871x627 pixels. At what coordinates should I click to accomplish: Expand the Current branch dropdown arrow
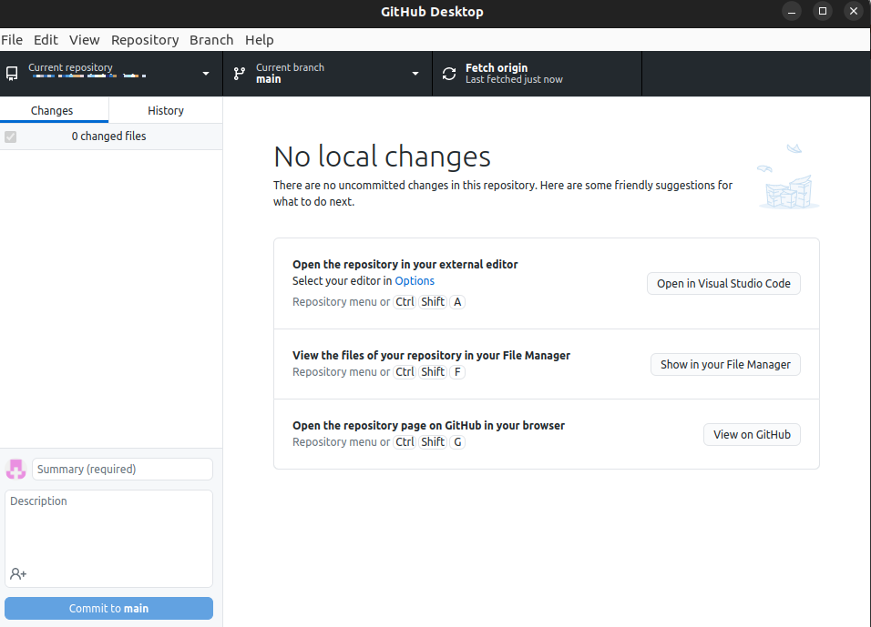pos(415,74)
